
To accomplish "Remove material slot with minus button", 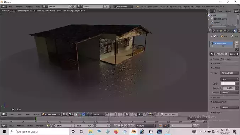I will [237, 46].
